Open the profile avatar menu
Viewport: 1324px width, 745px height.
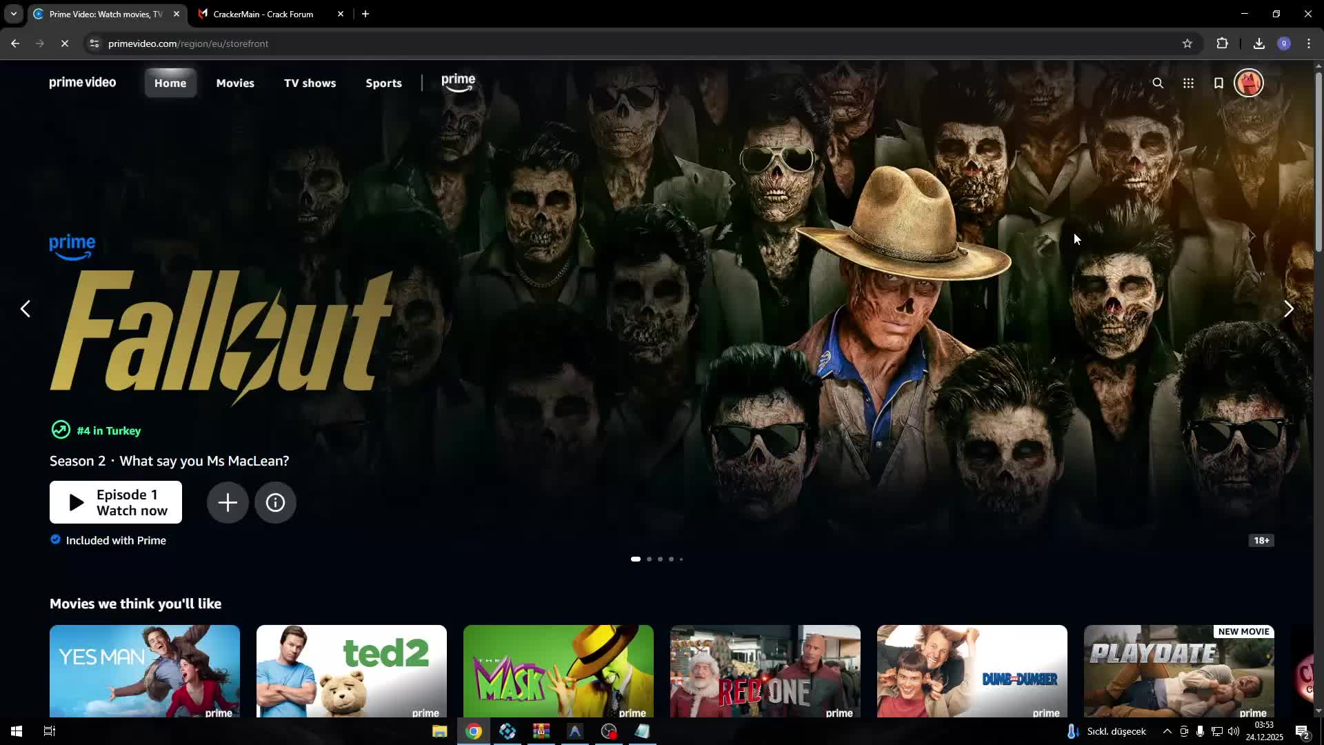1248,83
